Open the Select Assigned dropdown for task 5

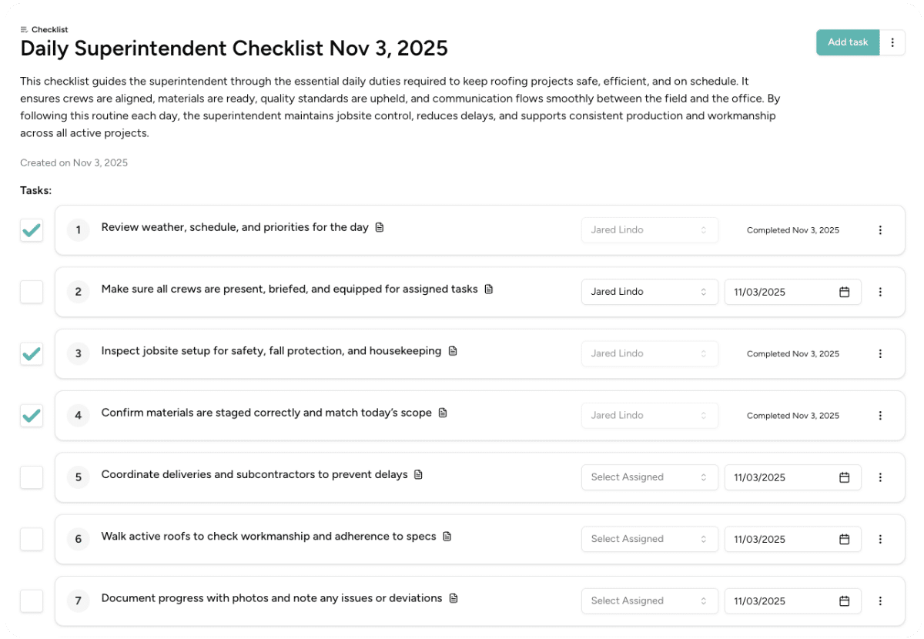[x=649, y=477]
